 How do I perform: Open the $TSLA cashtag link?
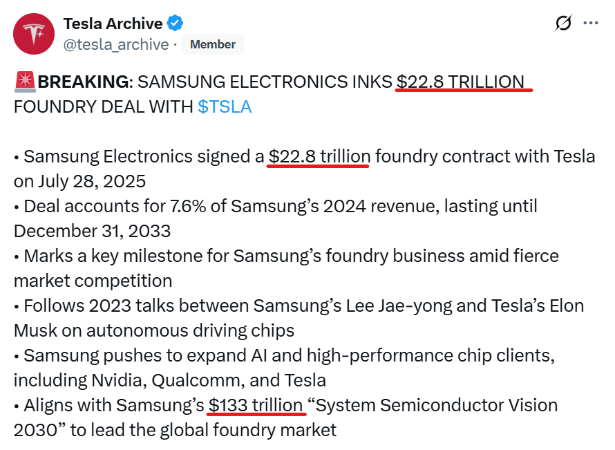pyautogui.click(x=225, y=106)
